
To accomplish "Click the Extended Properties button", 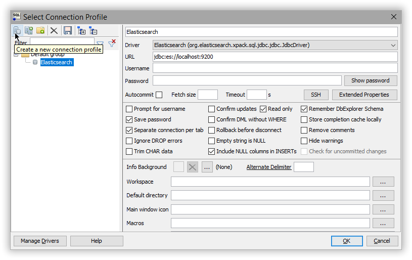I will (x=364, y=95).
